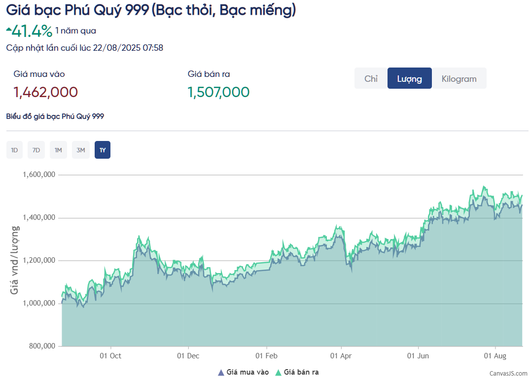Select the Lượng unit option
This screenshot has height=382, width=530.
coord(409,78)
